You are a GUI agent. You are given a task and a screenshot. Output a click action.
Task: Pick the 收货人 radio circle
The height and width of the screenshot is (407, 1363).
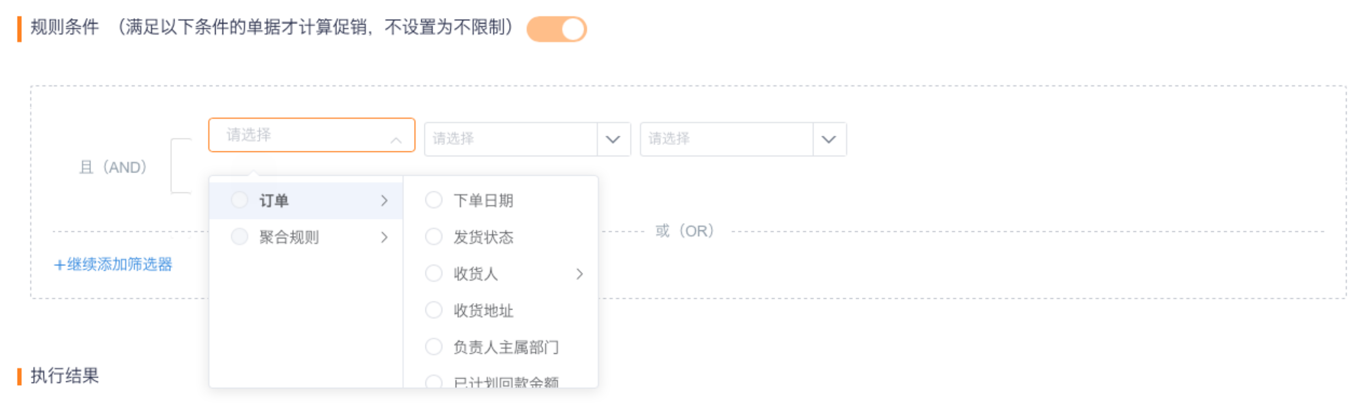click(x=433, y=273)
